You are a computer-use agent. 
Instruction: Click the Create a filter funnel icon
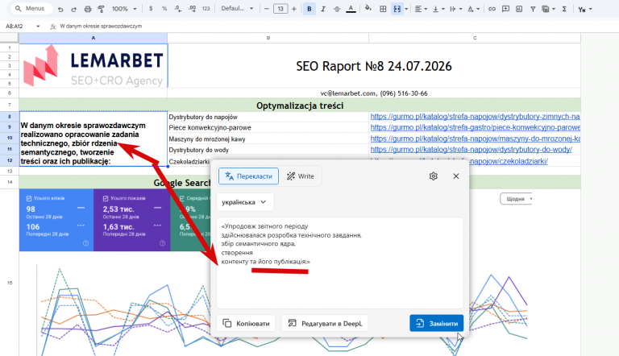(x=533, y=9)
